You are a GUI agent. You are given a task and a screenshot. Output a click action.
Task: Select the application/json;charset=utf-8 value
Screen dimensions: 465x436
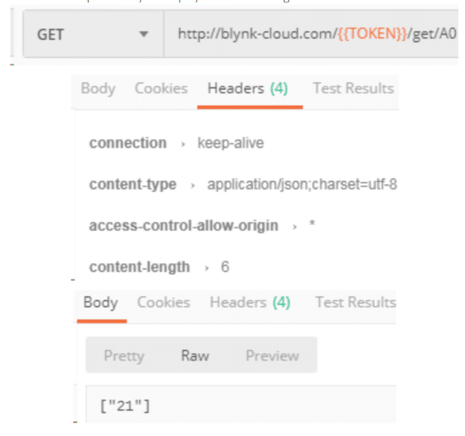click(302, 184)
